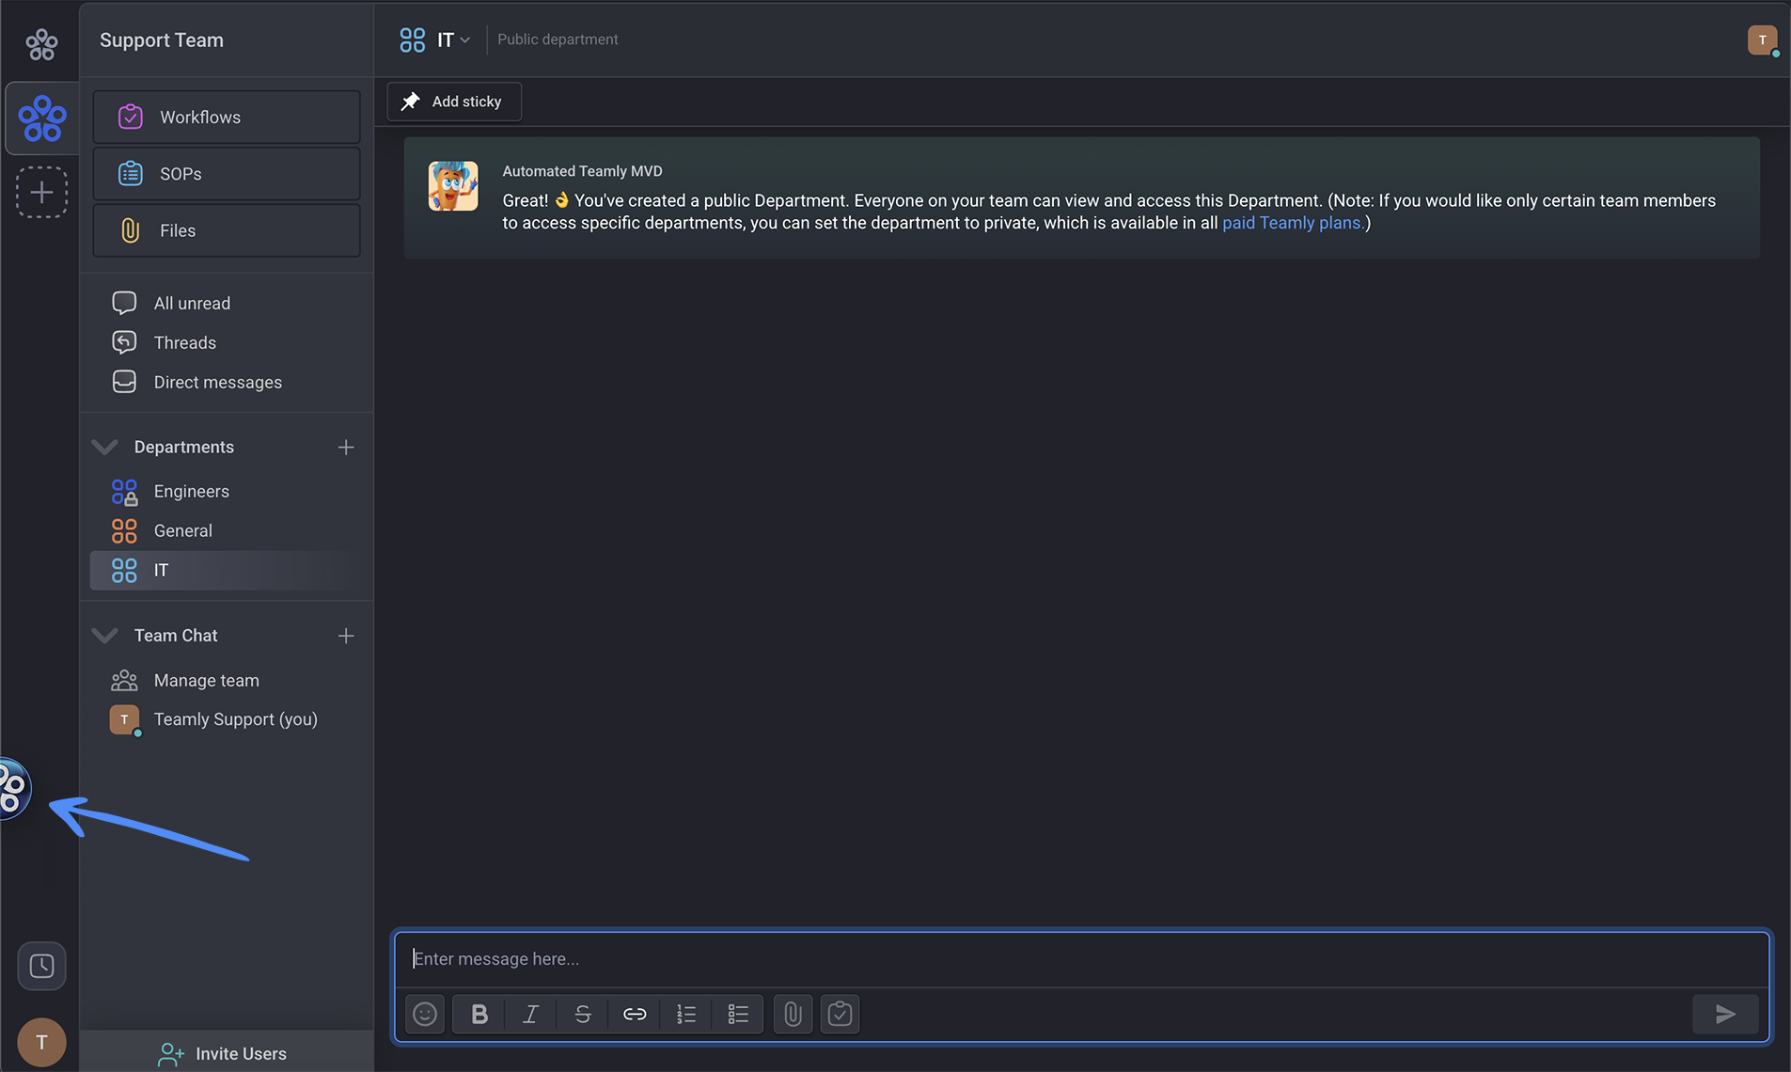Select the IT department in sidebar
1791x1072 pixels.
(x=227, y=570)
